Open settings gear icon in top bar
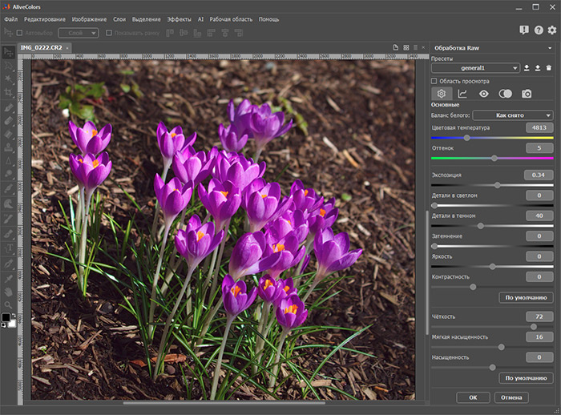This screenshot has width=561, height=415. coord(552,30)
